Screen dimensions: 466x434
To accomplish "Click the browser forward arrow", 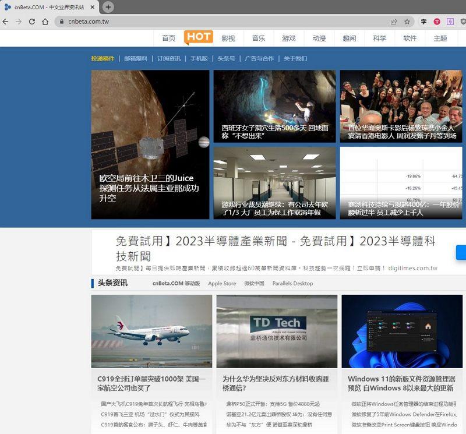I will pos(19,22).
